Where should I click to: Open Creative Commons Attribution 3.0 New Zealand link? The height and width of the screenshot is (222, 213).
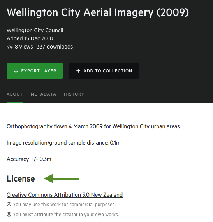65,195
